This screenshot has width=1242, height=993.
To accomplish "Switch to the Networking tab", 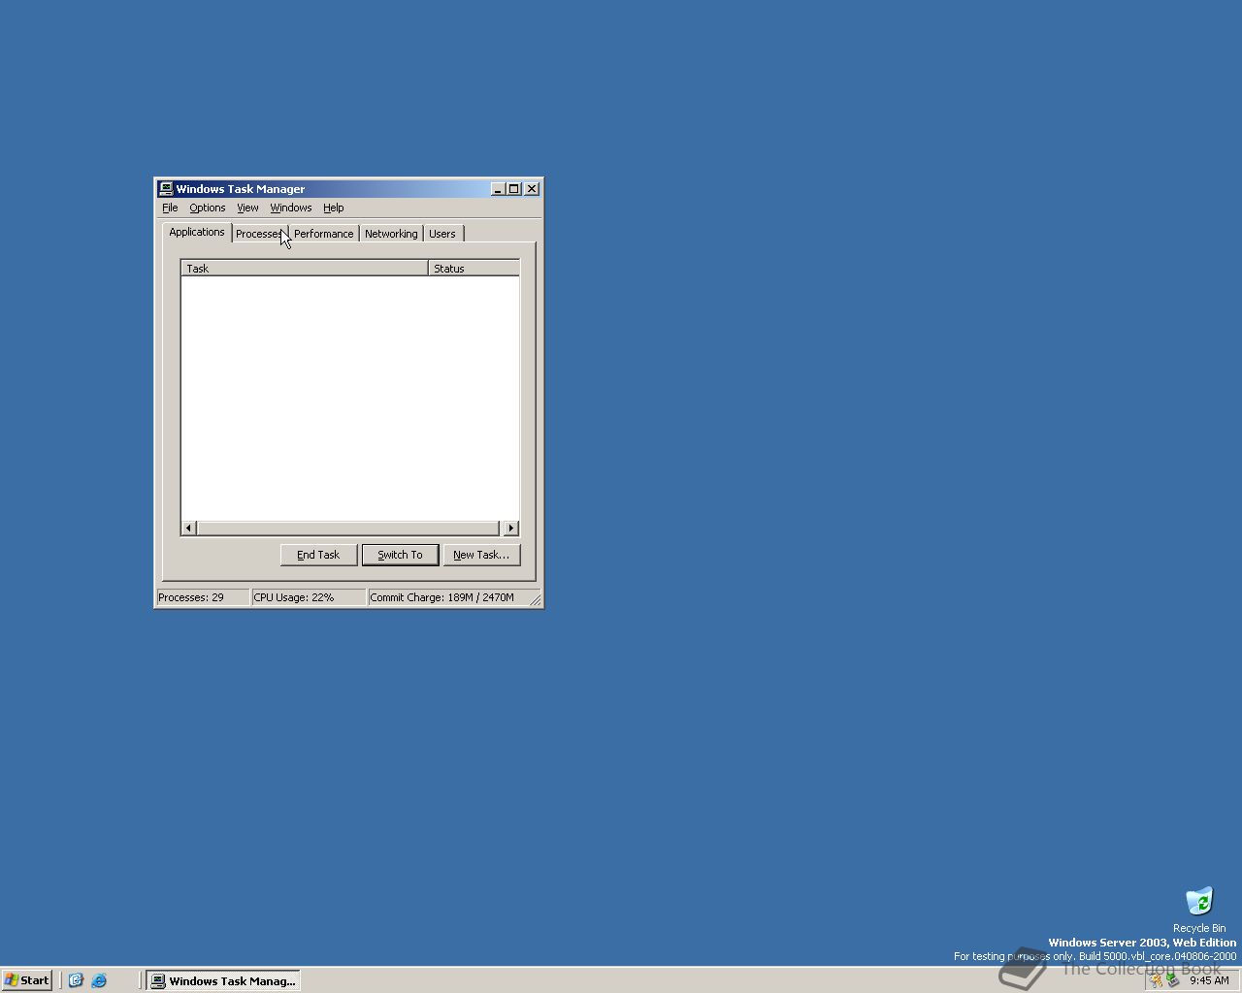I will tap(391, 234).
